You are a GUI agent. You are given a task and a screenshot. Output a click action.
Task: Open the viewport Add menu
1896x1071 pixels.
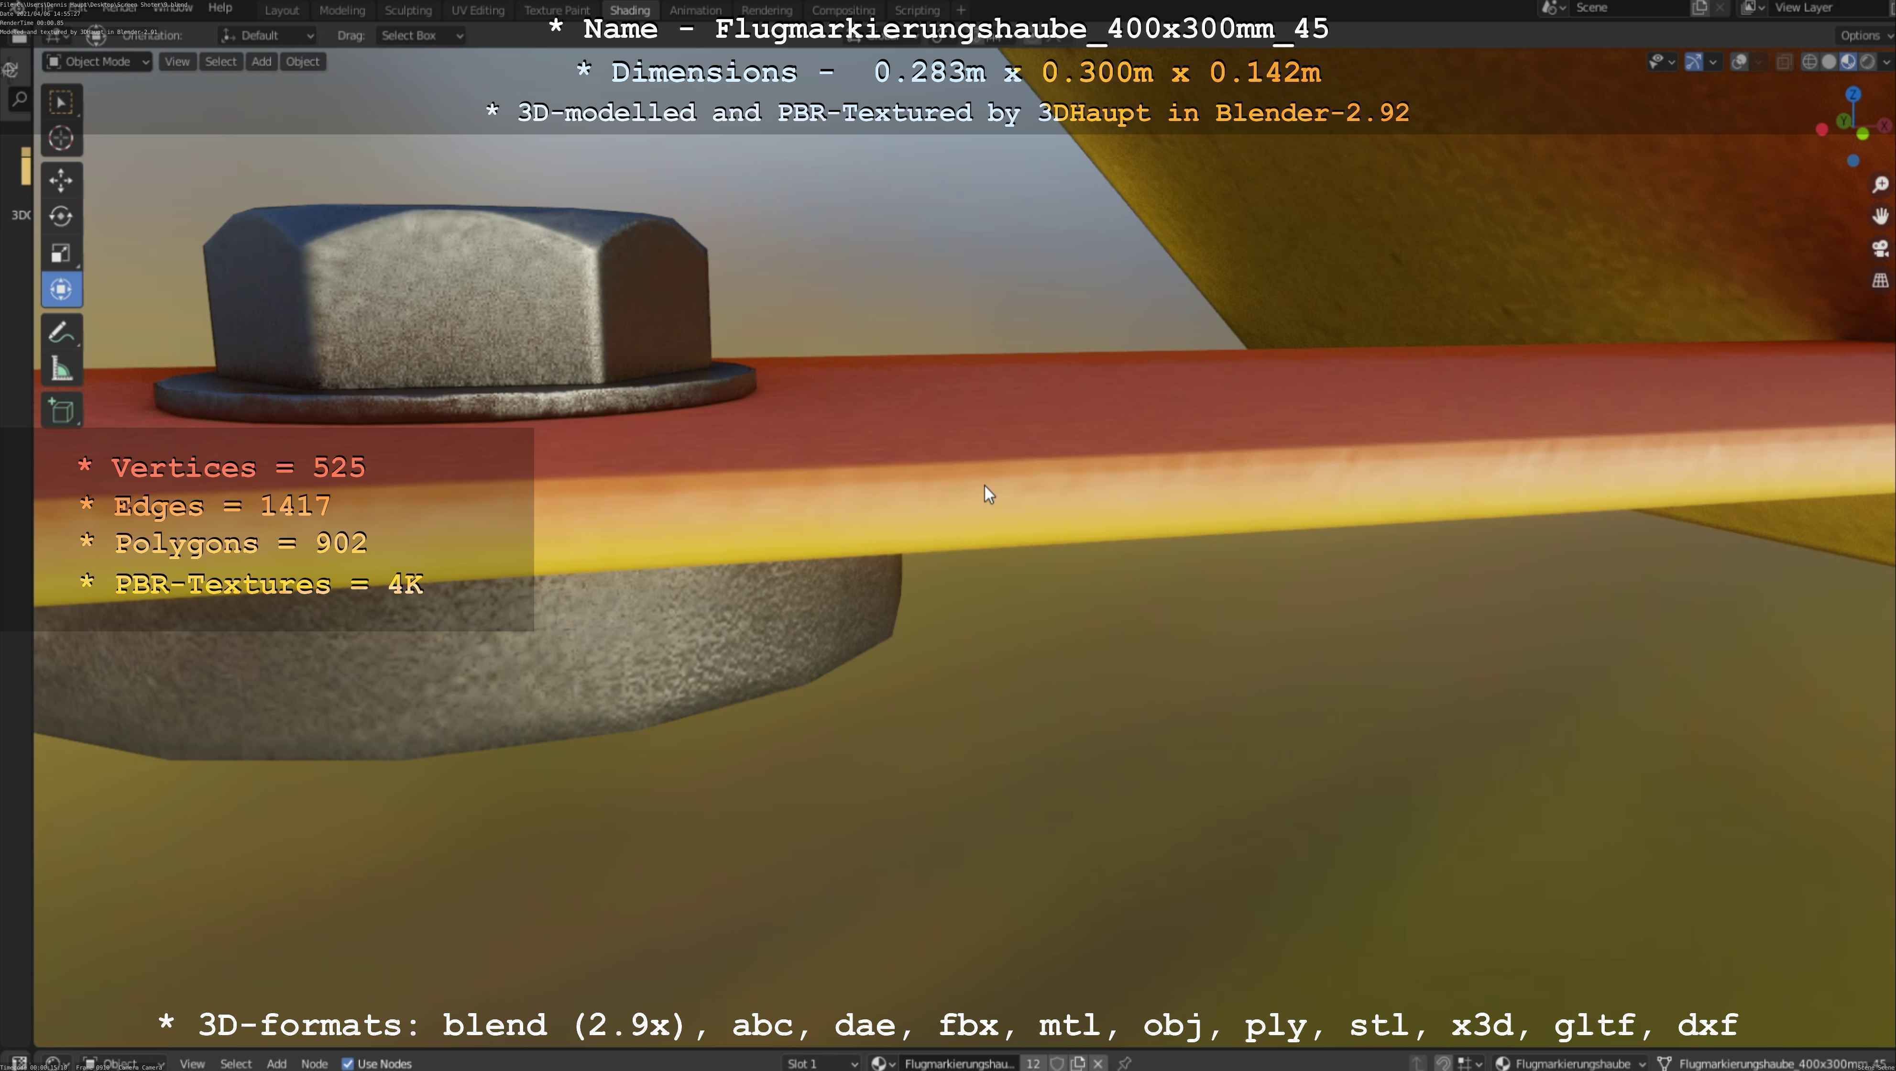261,62
